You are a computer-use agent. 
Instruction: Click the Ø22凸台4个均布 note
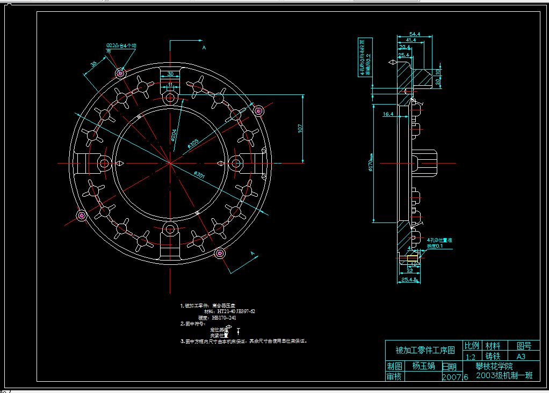(121, 48)
